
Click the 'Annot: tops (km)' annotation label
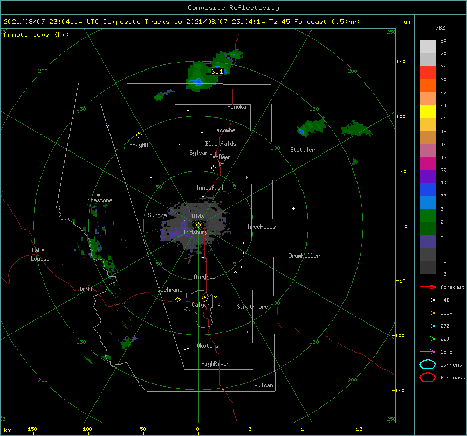click(x=36, y=35)
